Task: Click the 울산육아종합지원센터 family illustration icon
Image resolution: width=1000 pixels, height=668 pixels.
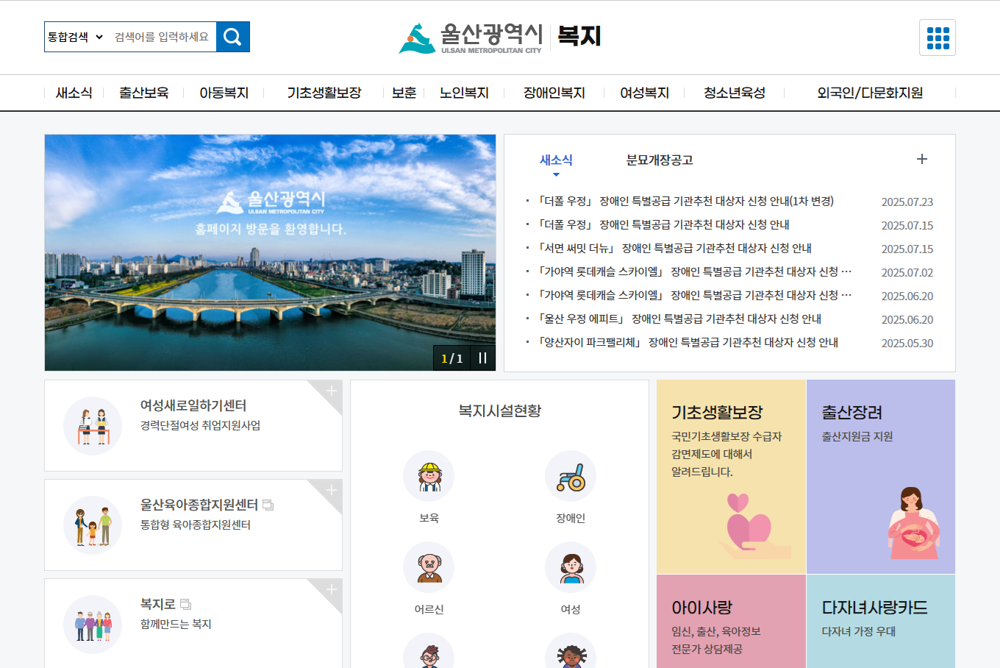Action: 93,525
